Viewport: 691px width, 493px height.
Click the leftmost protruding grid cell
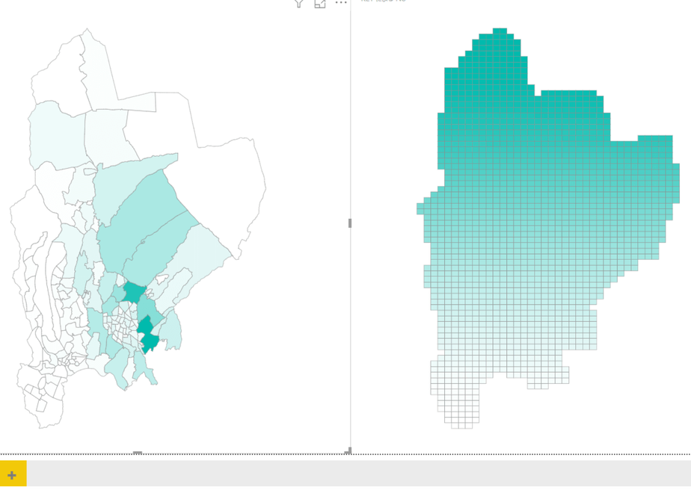pyautogui.click(x=420, y=208)
